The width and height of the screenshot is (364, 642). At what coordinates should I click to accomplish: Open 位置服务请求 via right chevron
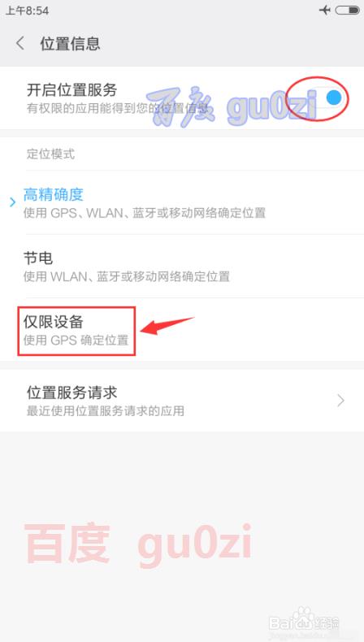coord(340,401)
